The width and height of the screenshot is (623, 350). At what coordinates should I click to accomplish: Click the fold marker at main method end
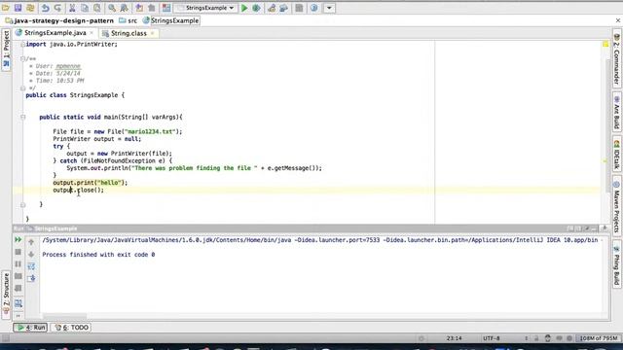[x=22, y=205]
